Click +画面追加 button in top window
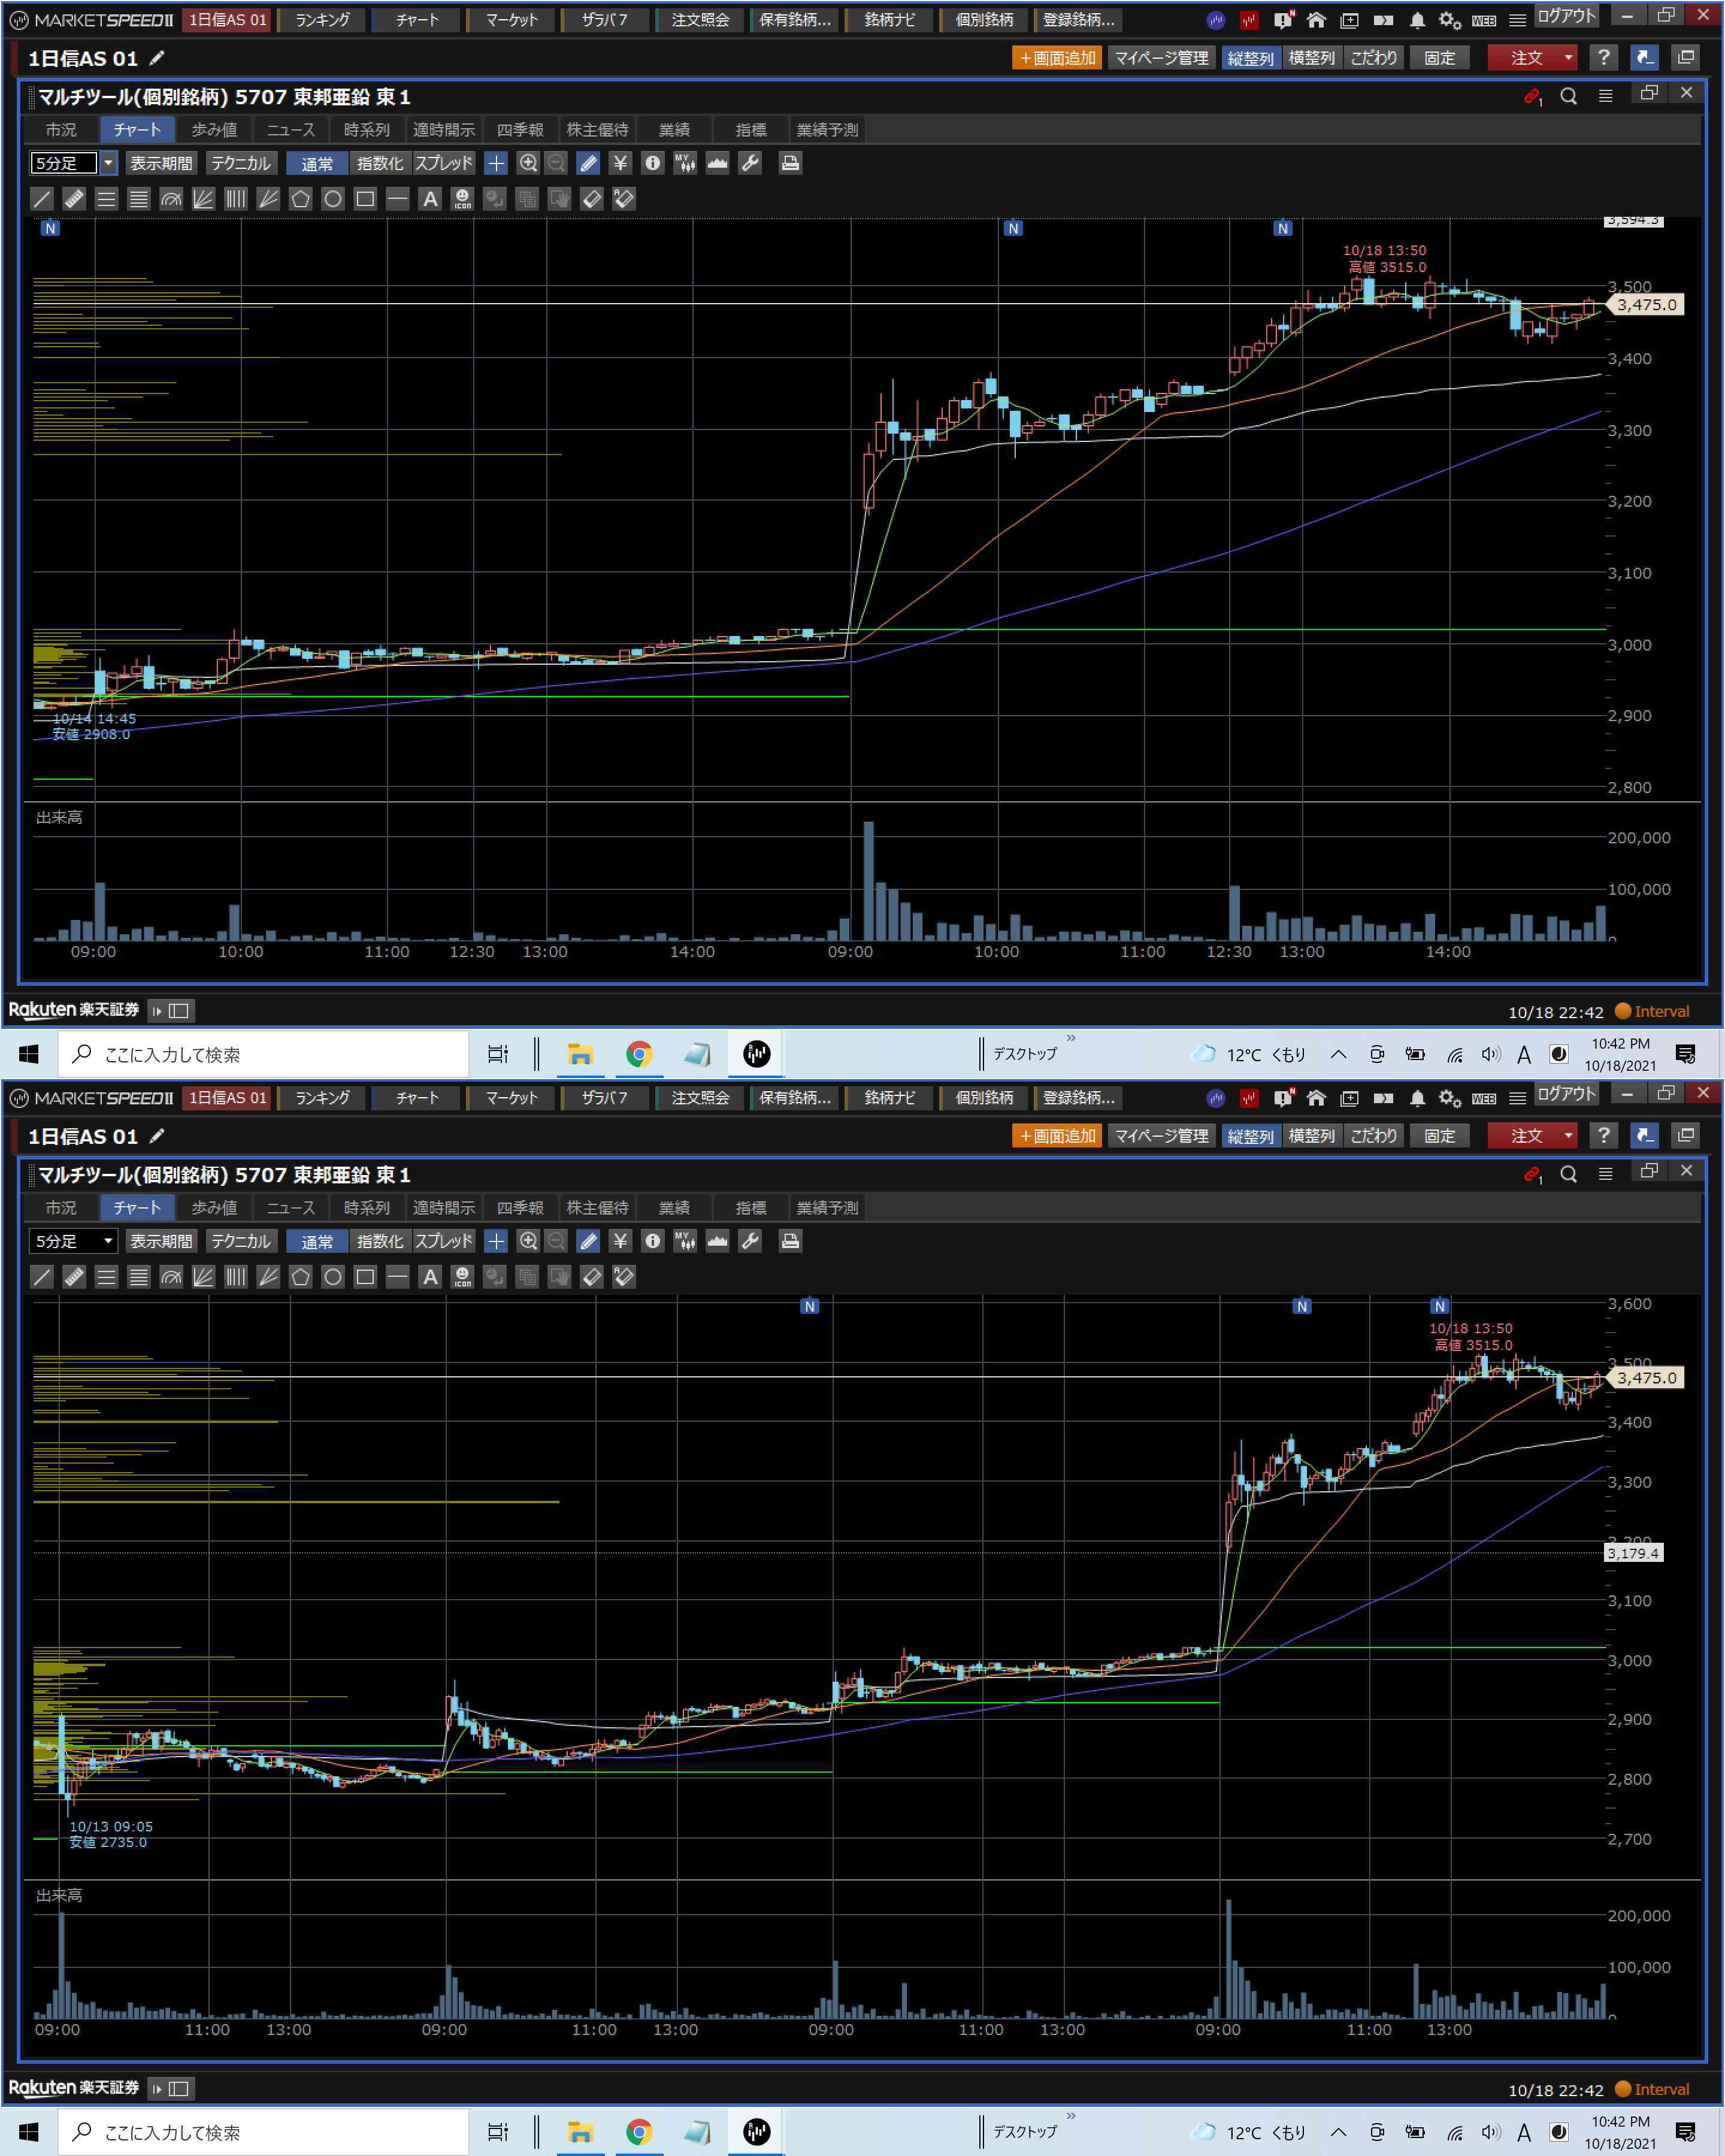 pos(1057,58)
